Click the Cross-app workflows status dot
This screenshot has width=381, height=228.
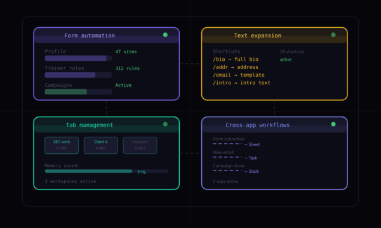coord(333,124)
